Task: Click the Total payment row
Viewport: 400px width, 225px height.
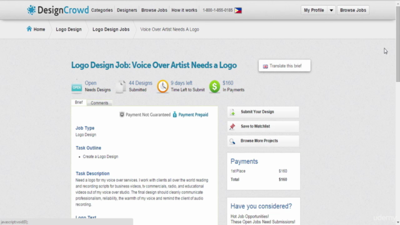Action: click(x=259, y=179)
